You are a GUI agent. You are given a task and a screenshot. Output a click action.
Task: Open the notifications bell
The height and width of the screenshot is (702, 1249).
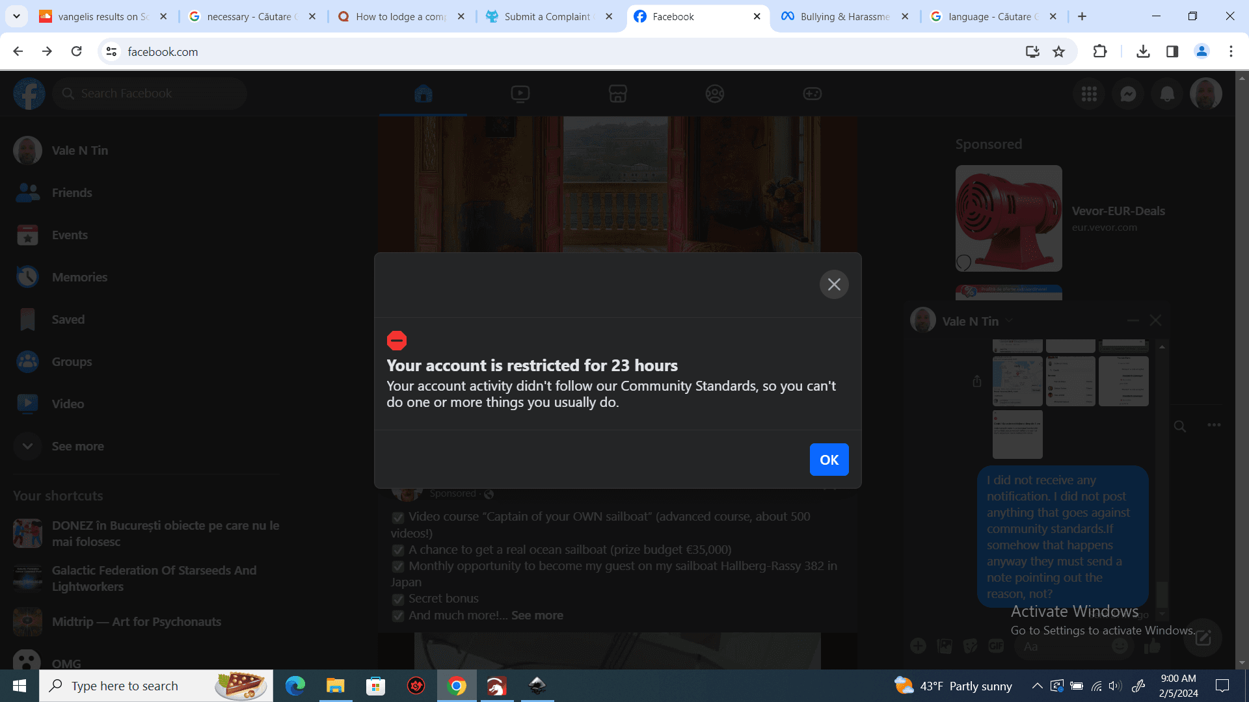[1167, 94]
